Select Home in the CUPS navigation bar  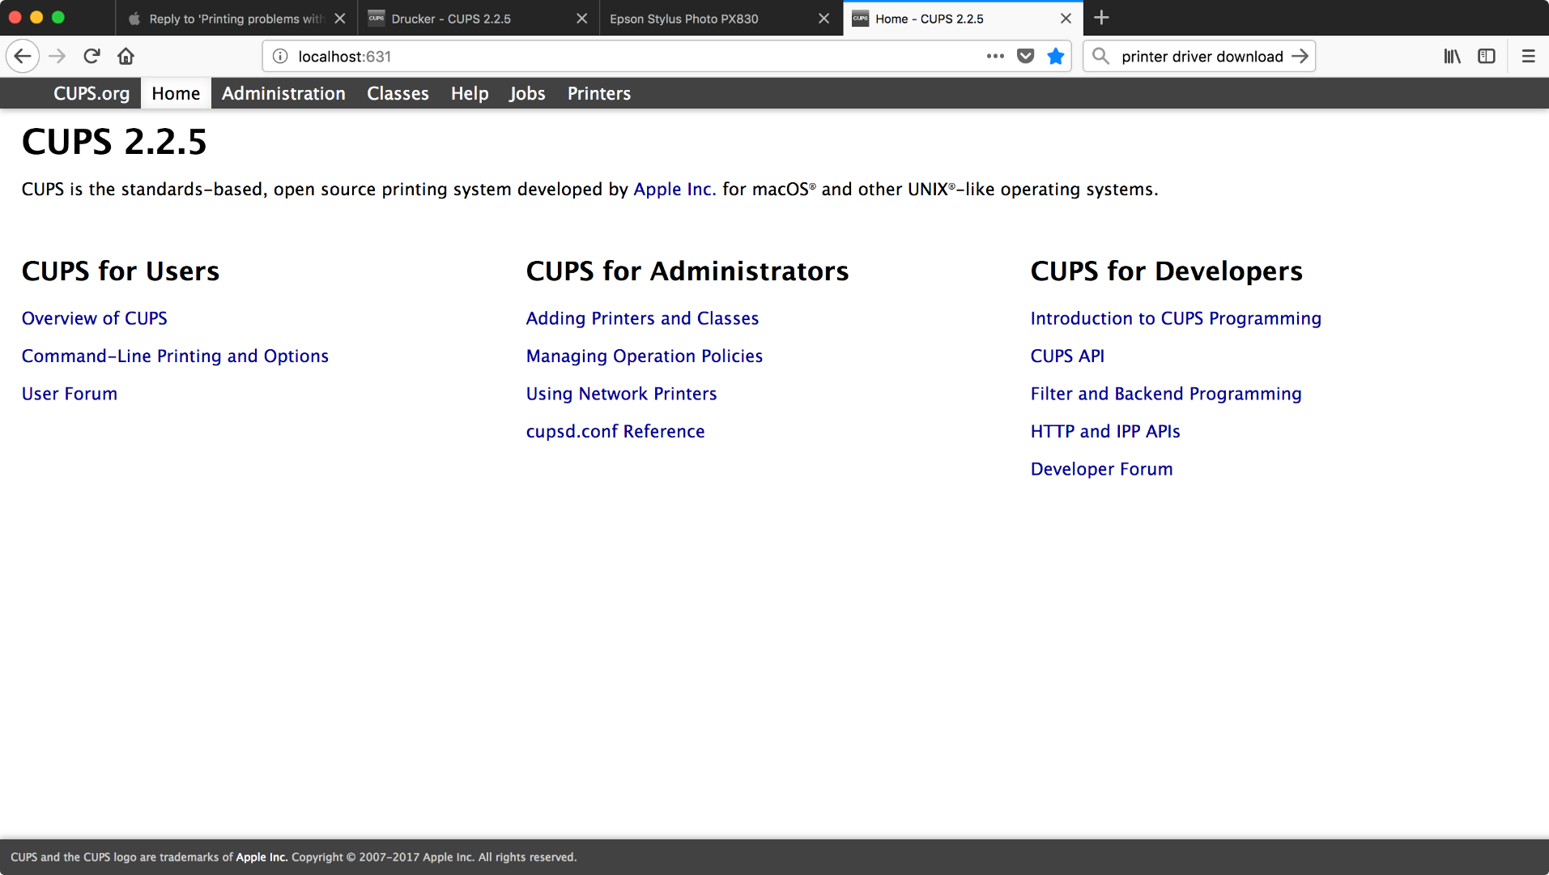[x=176, y=93]
